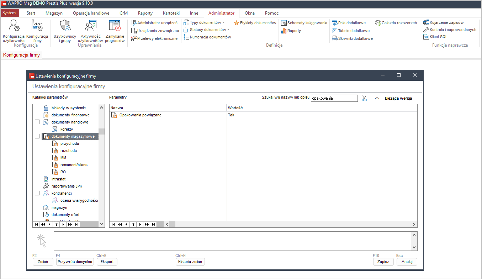Launch Klient SQL tool
The width and height of the screenshot is (482, 279).
pos(435,37)
